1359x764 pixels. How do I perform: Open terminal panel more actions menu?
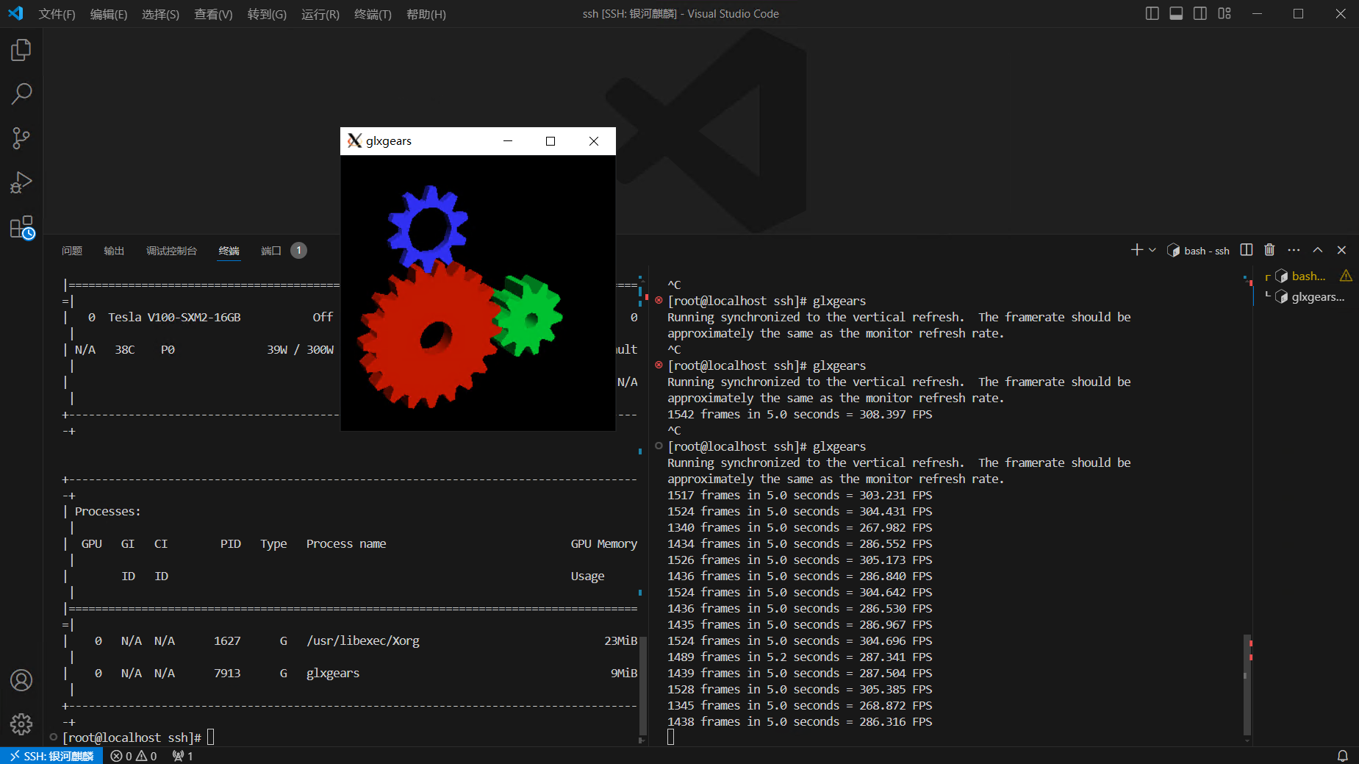point(1294,250)
